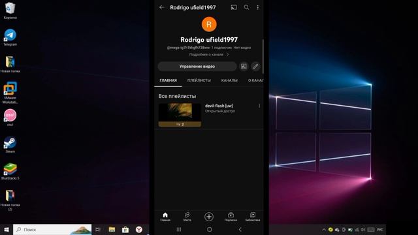
Task: Go back with the top-left arrow
Action: (x=162, y=7)
